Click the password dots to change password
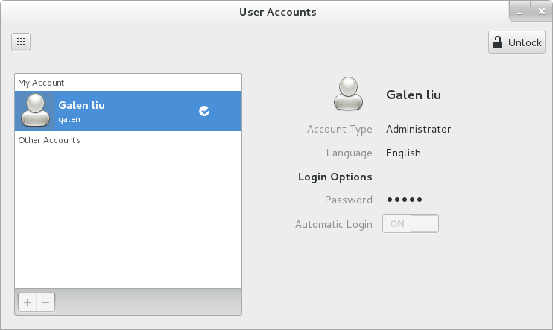This screenshot has width=553, height=330. coord(405,200)
